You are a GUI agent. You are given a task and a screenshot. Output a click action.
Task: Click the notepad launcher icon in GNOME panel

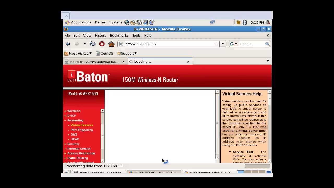coord(139,22)
